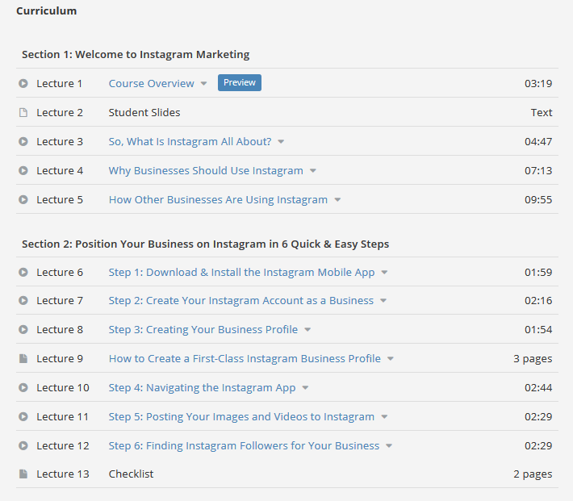Click the play icon for Lecture 11
This screenshot has width=573, height=501.
23,416
